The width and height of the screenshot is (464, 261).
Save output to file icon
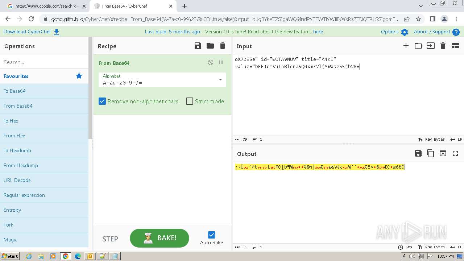pos(418,153)
